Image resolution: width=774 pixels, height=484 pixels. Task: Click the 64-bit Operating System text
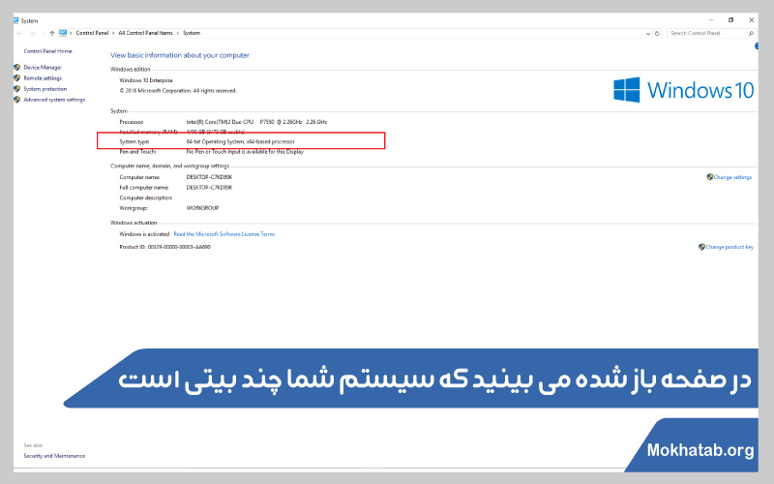tap(240, 141)
